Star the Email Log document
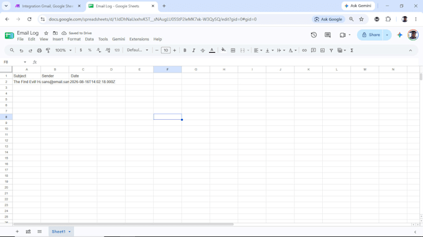This screenshot has height=237, width=423. tap(46, 33)
